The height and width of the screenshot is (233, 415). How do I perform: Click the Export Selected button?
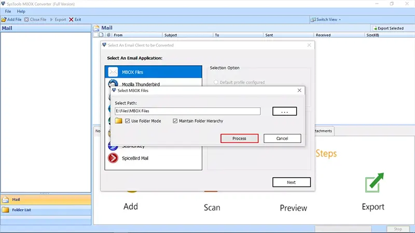(x=388, y=28)
